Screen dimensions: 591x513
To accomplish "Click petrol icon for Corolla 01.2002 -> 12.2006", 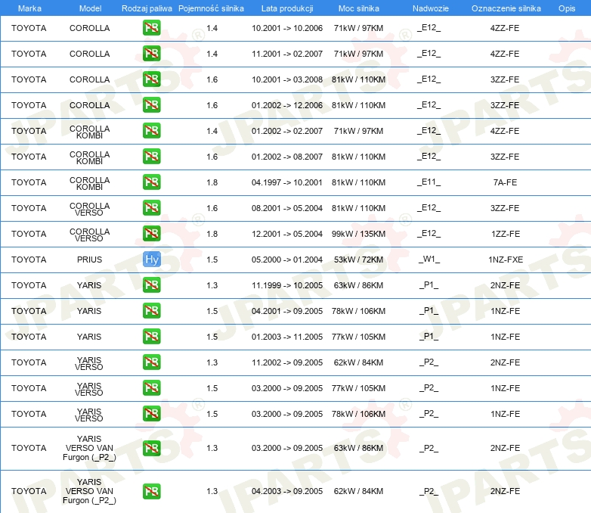I will coord(151,105).
